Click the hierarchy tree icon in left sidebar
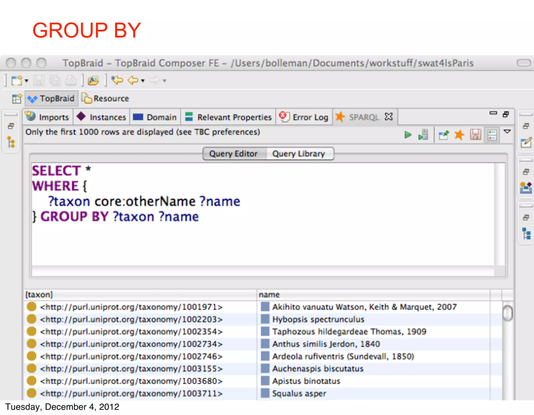534x415 pixels. [x=11, y=142]
